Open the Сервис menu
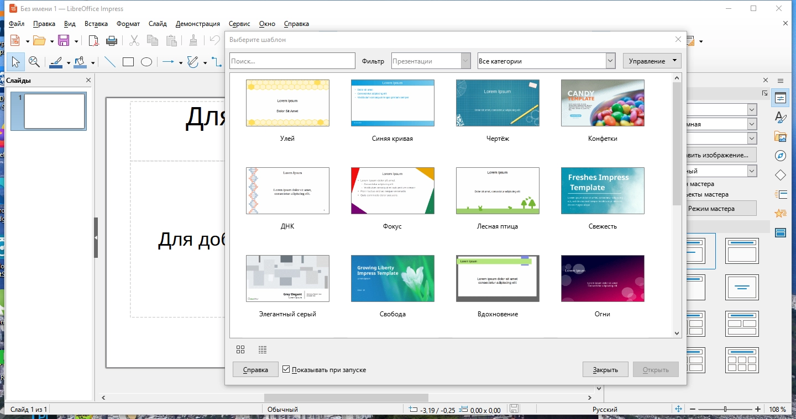 coord(239,24)
